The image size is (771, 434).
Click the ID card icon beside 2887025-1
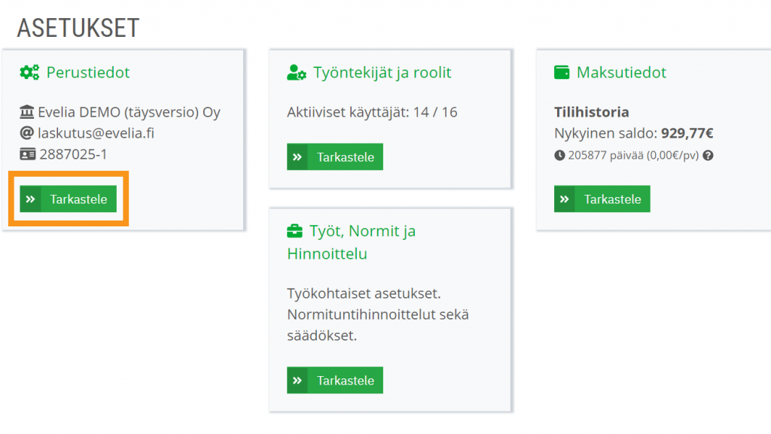28,154
